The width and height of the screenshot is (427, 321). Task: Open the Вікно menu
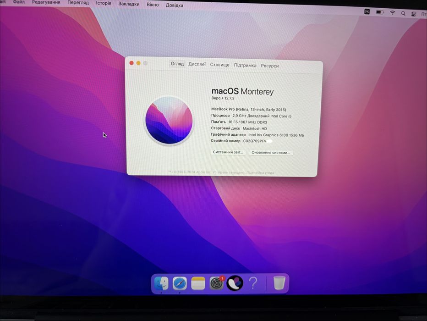pyautogui.click(x=153, y=5)
